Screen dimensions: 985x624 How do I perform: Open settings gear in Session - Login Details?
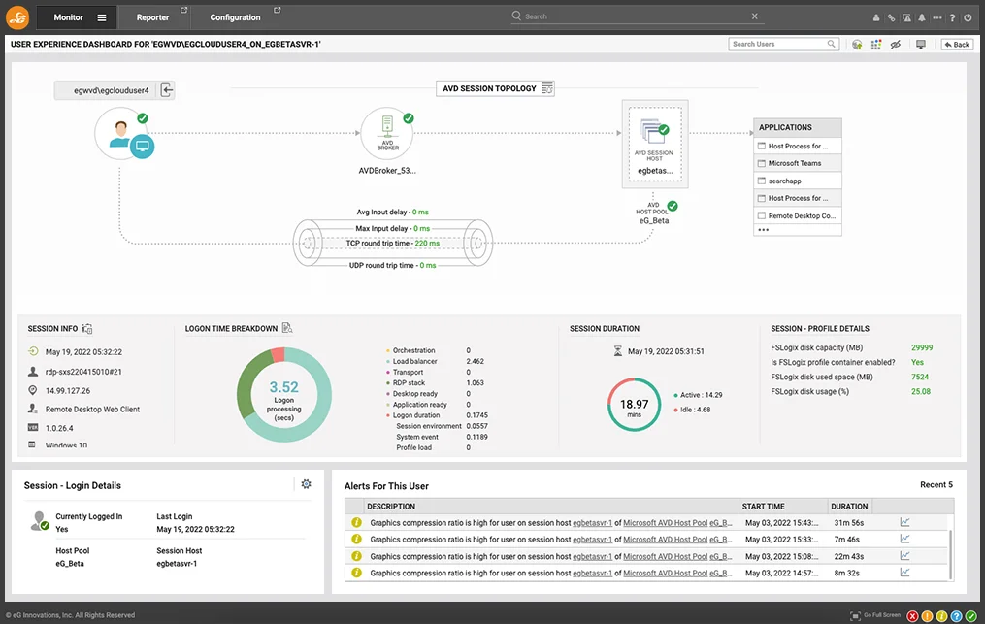(x=306, y=484)
